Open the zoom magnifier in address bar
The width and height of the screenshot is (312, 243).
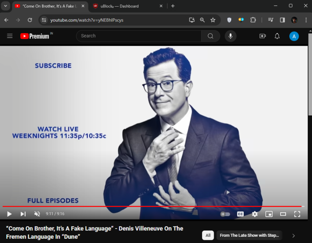(202, 20)
